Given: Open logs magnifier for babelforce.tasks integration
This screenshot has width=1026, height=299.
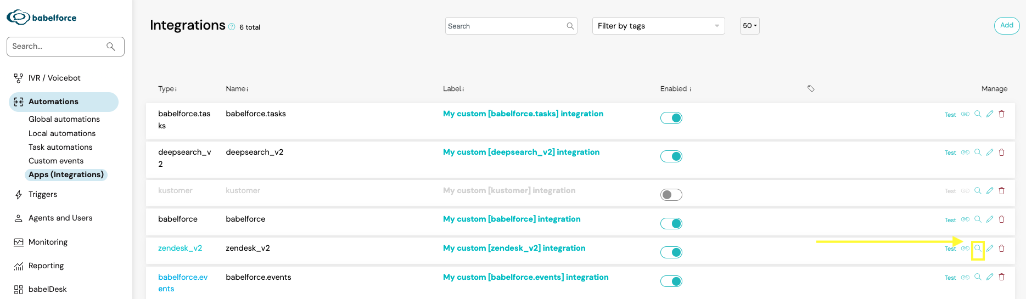Looking at the screenshot, I should coord(978,114).
